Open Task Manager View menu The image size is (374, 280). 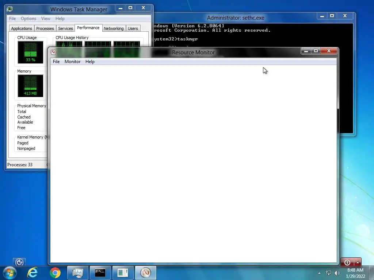click(x=46, y=19)
